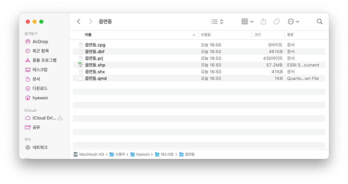Sort files by the 크기 column header
This screenshot has width=348, height=184.
pos(258,35)
